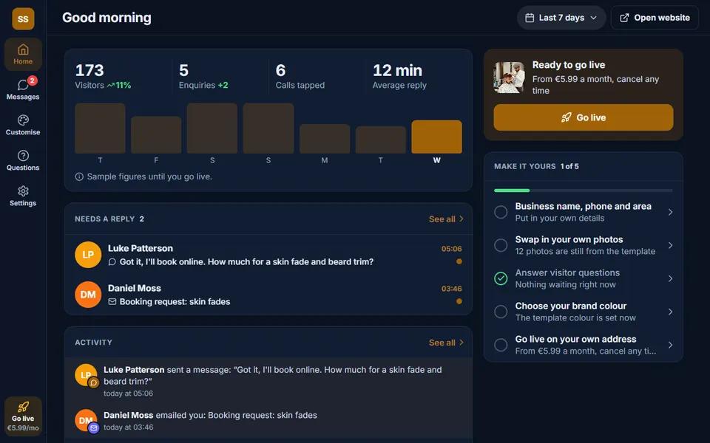Click the rocket icon in Go live button
The image size is (710, 443).
tap(566, 117)
